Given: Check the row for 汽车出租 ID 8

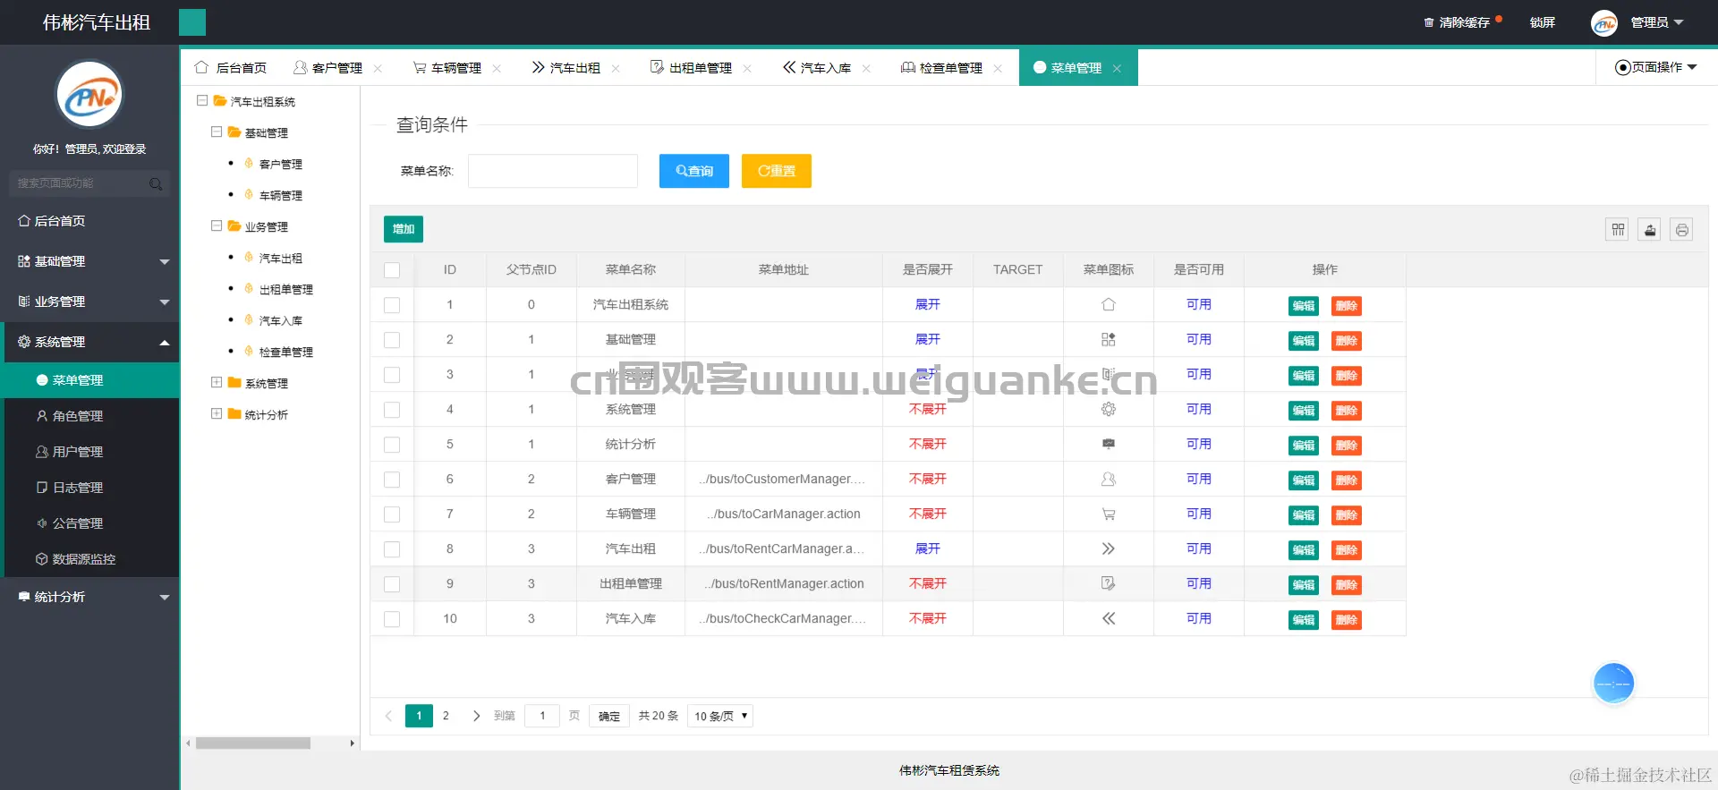Looking at the screenshot, I should tap(392, 549).
